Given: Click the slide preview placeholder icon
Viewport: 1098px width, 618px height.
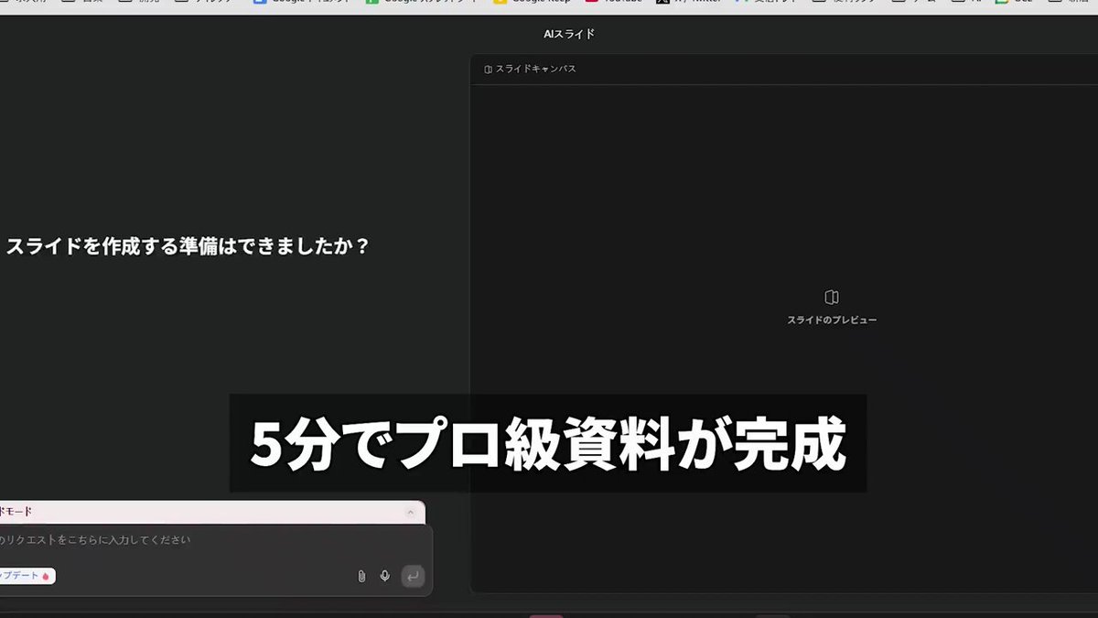Looking at the screenshot, I should pos(832,297).
